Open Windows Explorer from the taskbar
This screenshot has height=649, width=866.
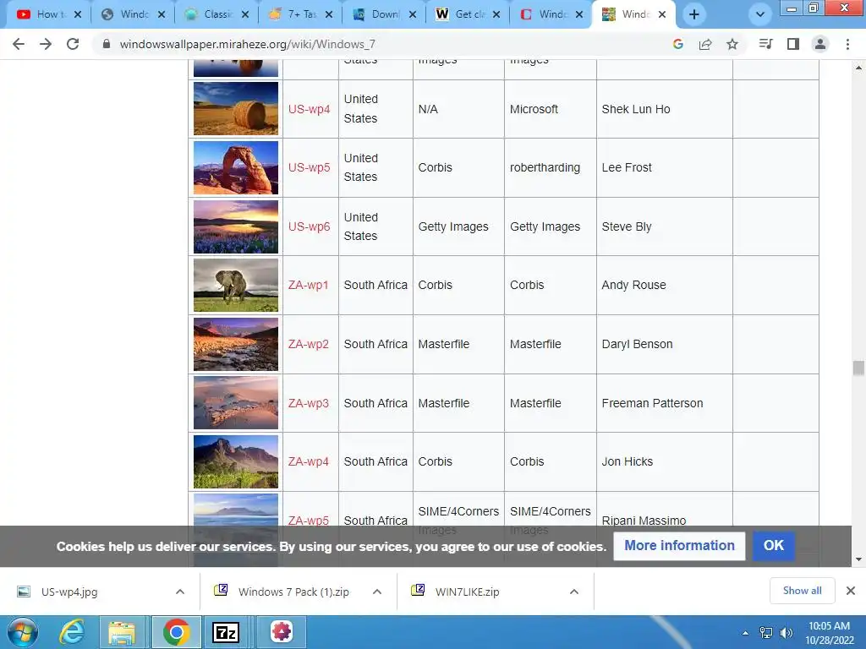[x=122, y=632]
